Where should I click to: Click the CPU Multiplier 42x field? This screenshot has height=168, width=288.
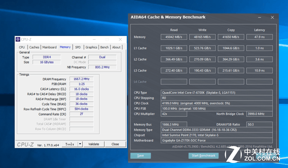pos(174,114)
